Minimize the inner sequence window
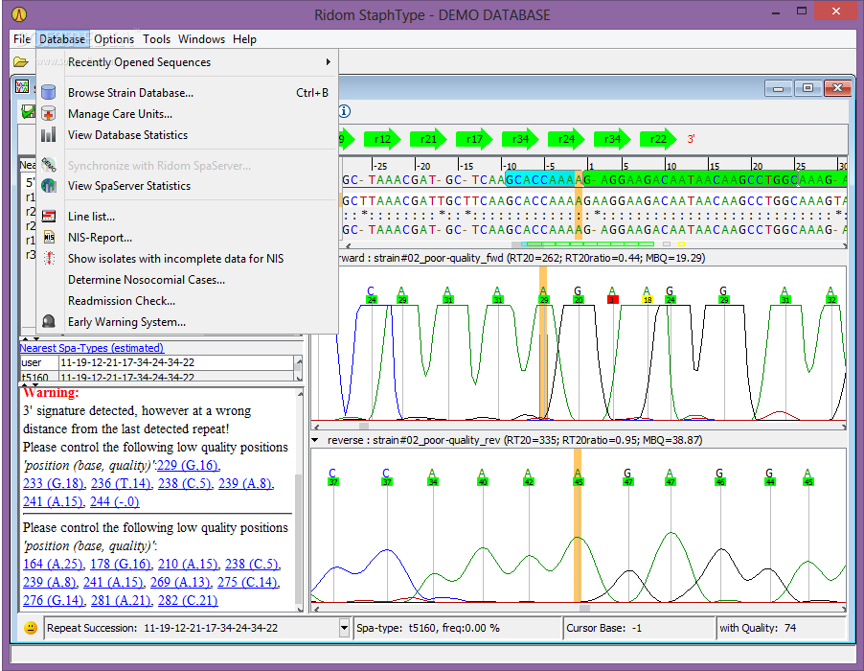Viewport: 864px width, 671px height. coord(779,88)
